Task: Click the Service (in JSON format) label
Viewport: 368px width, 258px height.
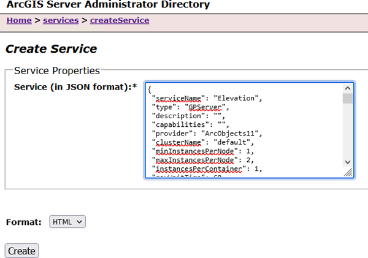Action: (x=75, y=87)
